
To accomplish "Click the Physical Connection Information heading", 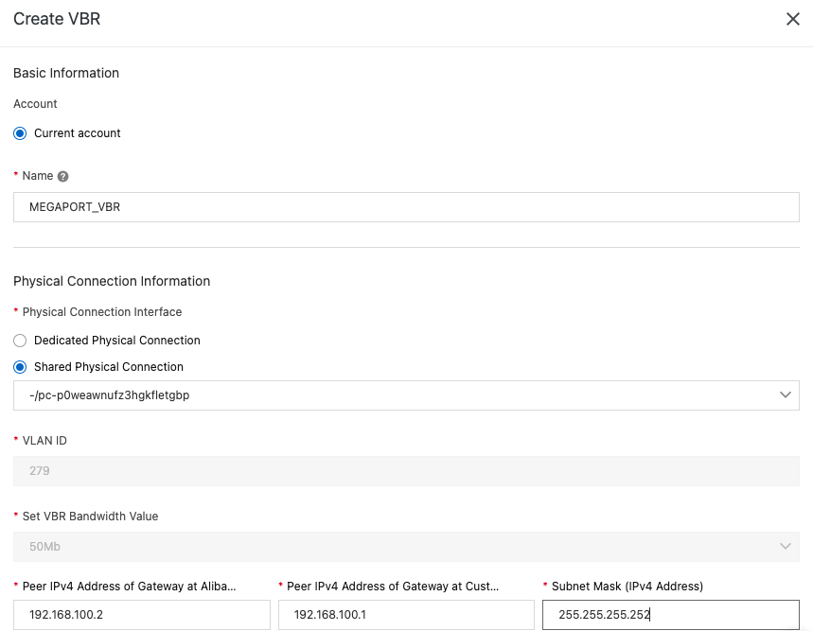I will pyautogui.click(x=112, y=281).
